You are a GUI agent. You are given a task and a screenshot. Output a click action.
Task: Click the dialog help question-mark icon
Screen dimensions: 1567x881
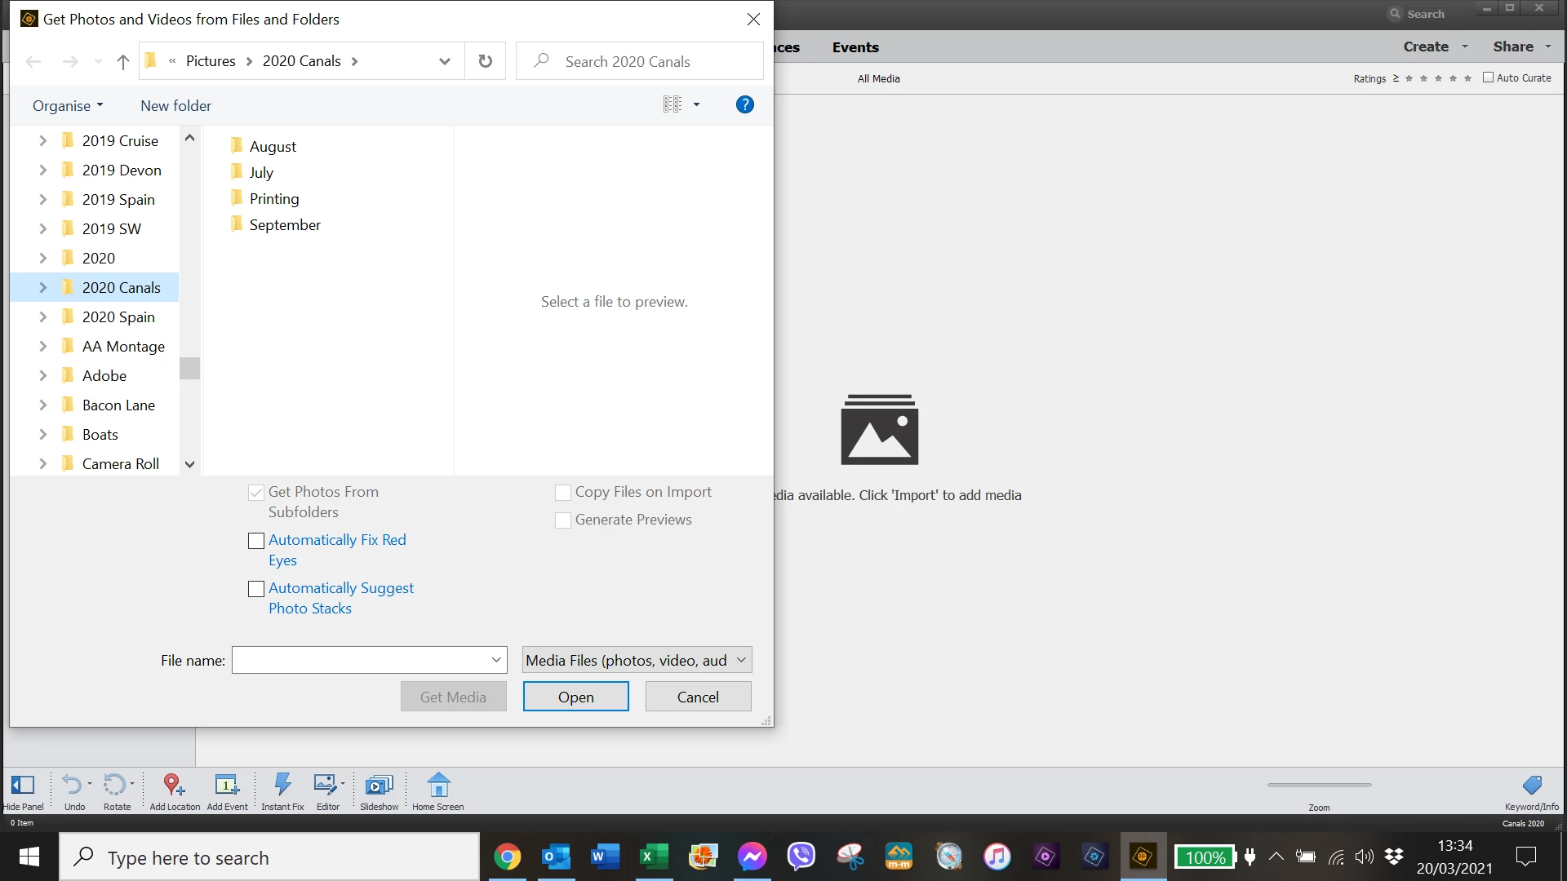(744, 104)
